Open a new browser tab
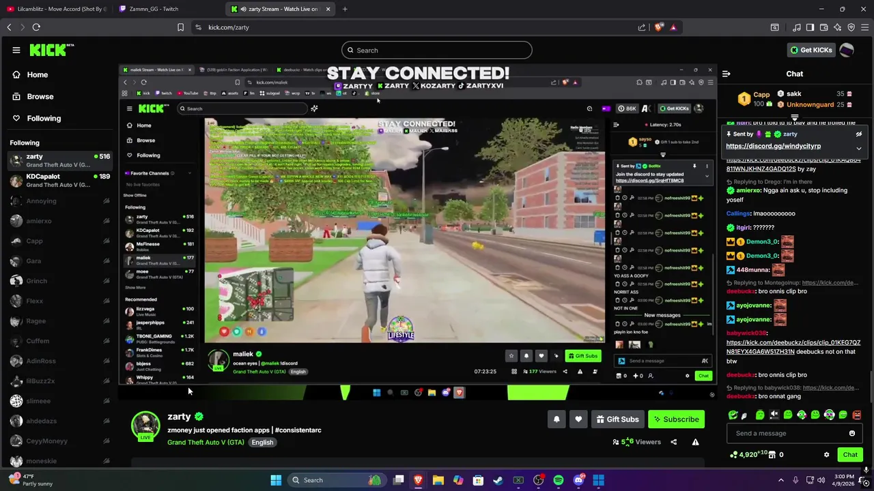Image resolution: width=874 pixels, height=491 pixels. [x=344, y=9]
